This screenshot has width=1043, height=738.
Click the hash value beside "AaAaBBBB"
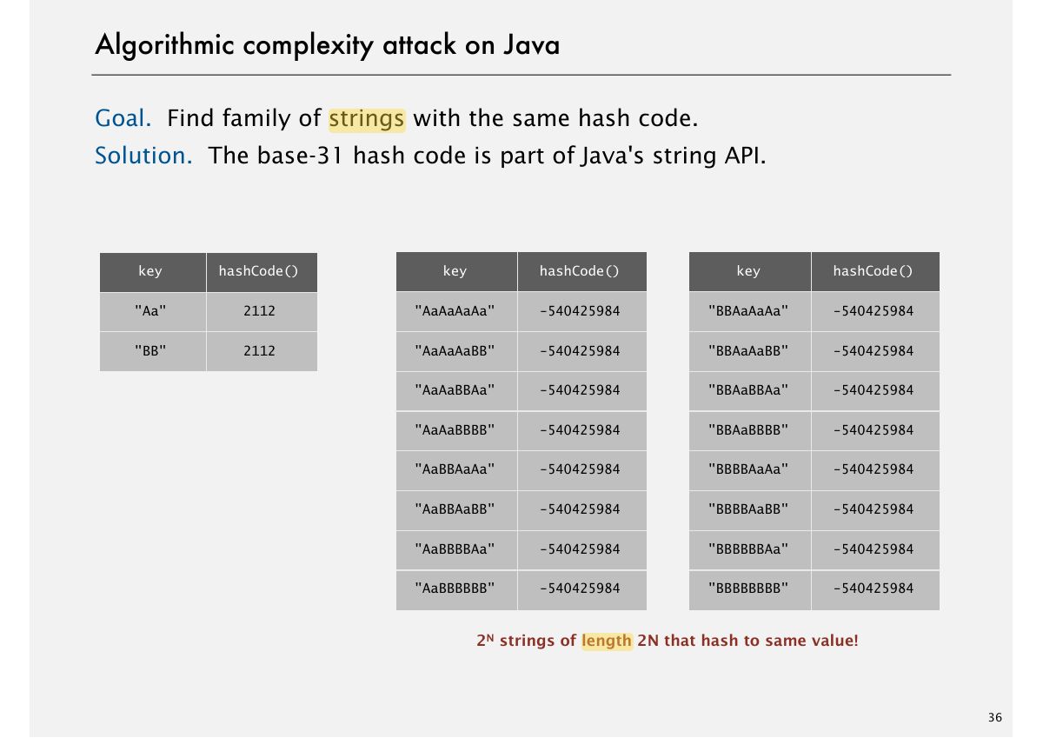(582, 430)
